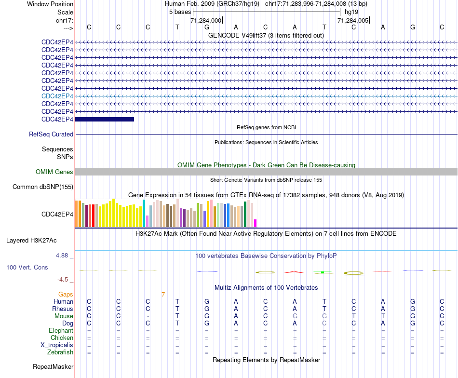
Task: Select the Elephant alignment row label
Action: click(61, 330)
